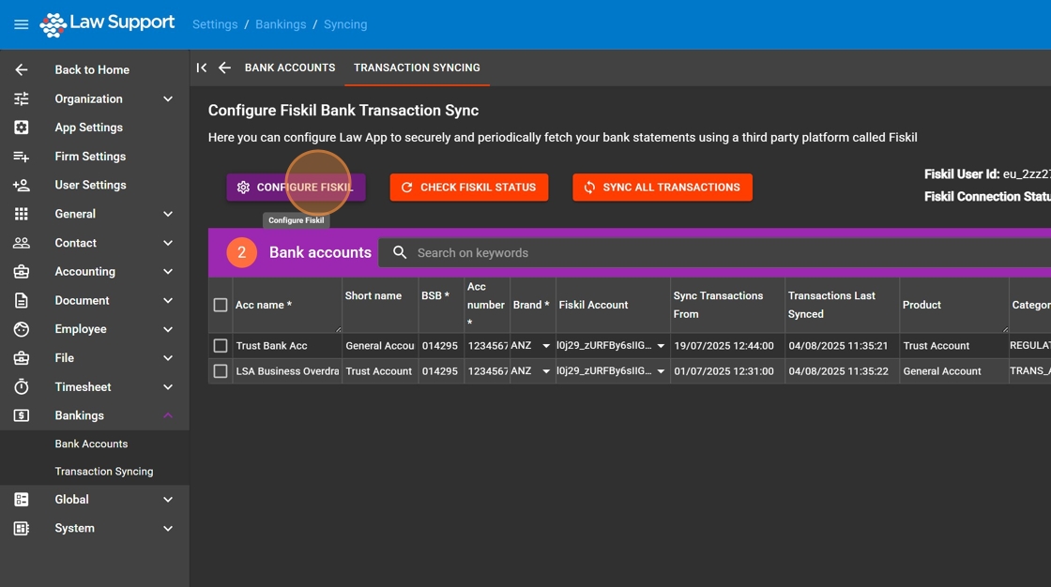Switch to the Bank Accounts tab

point(290,68)
